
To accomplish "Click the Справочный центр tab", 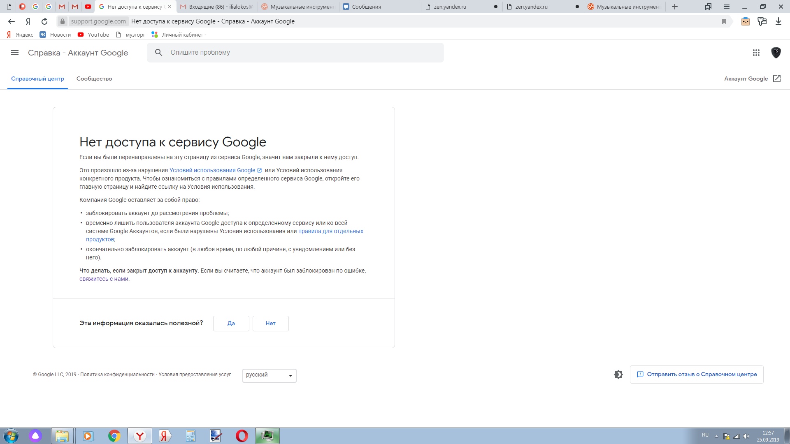I will pyautogui.click(x=37, y=79).
